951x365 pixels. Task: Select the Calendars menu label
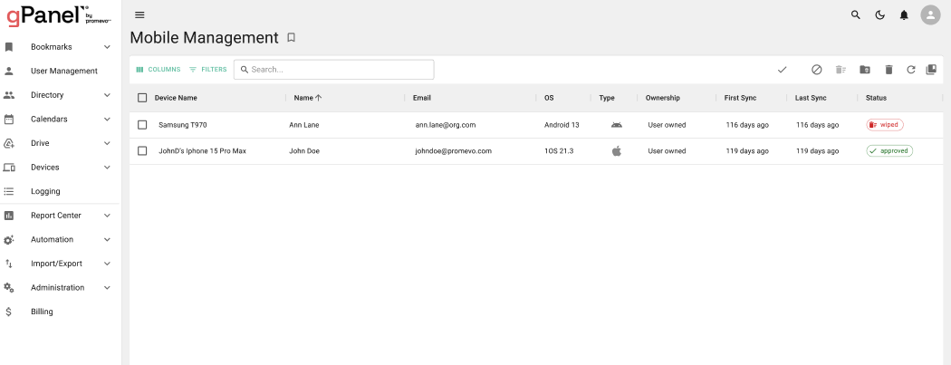pyautogui.click(x=49, y=119)
